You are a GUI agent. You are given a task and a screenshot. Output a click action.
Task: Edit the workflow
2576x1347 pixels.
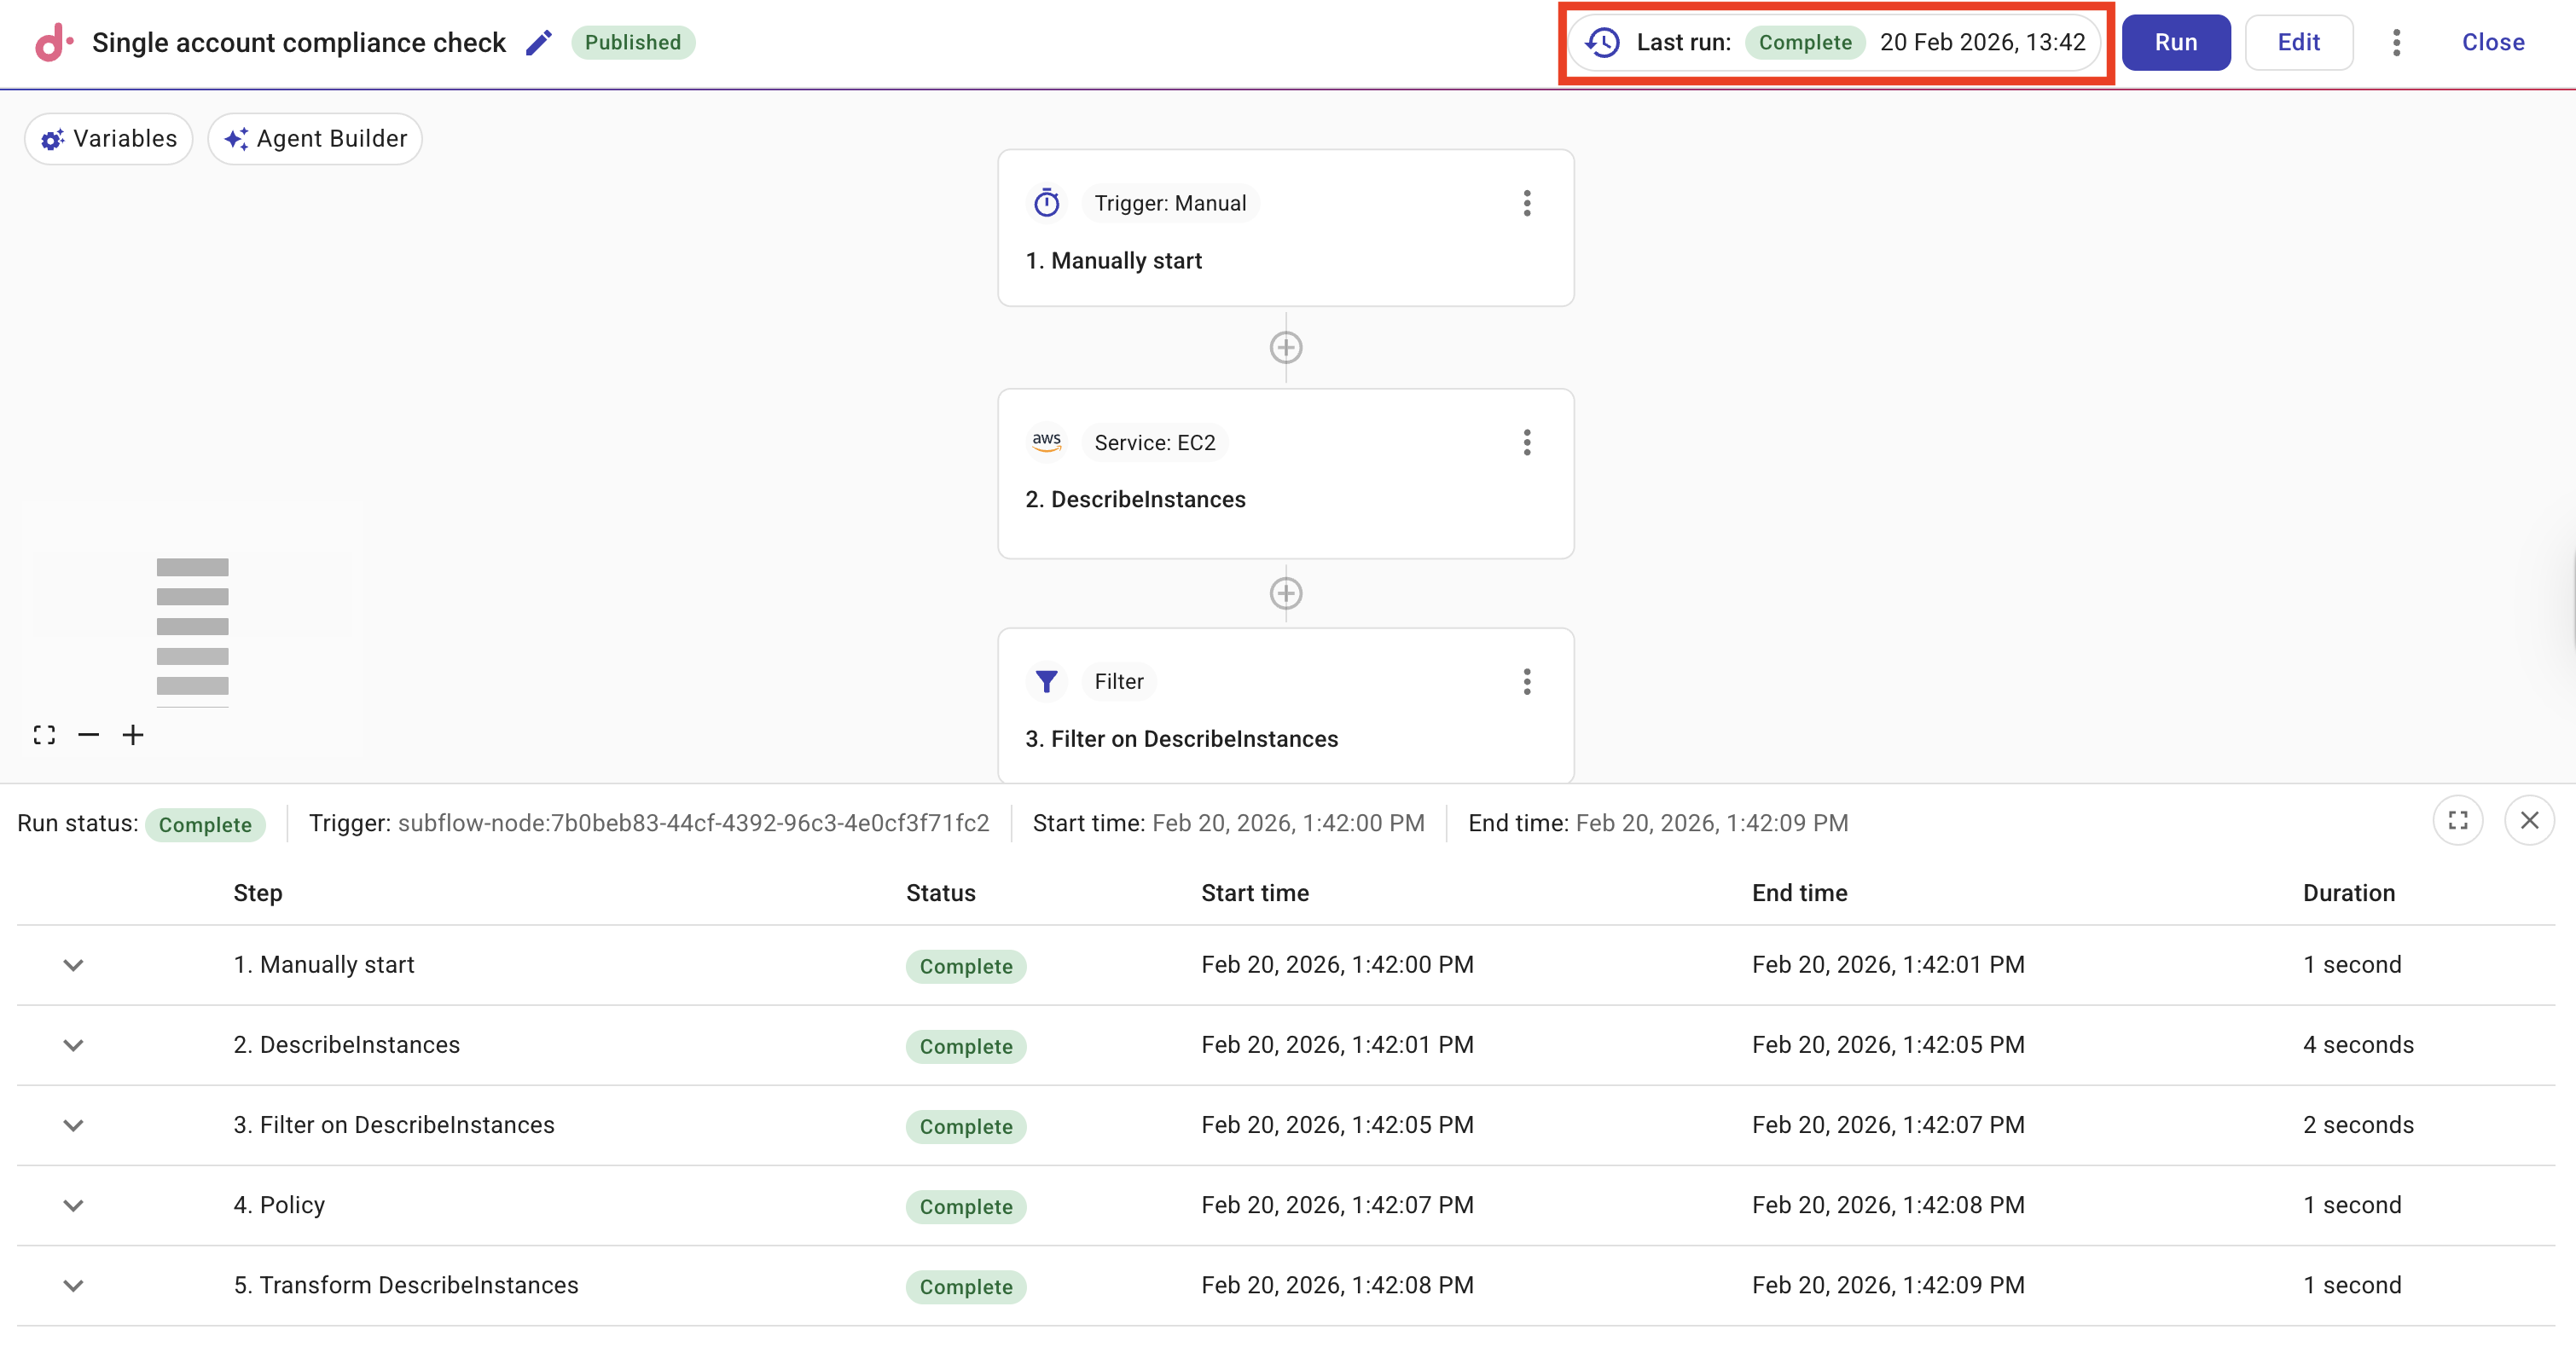[x=2298, y=42]
